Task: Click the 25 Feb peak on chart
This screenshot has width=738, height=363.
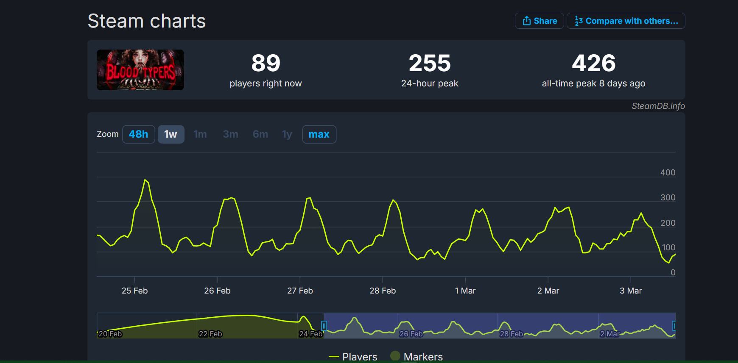Action: [145, 180]
